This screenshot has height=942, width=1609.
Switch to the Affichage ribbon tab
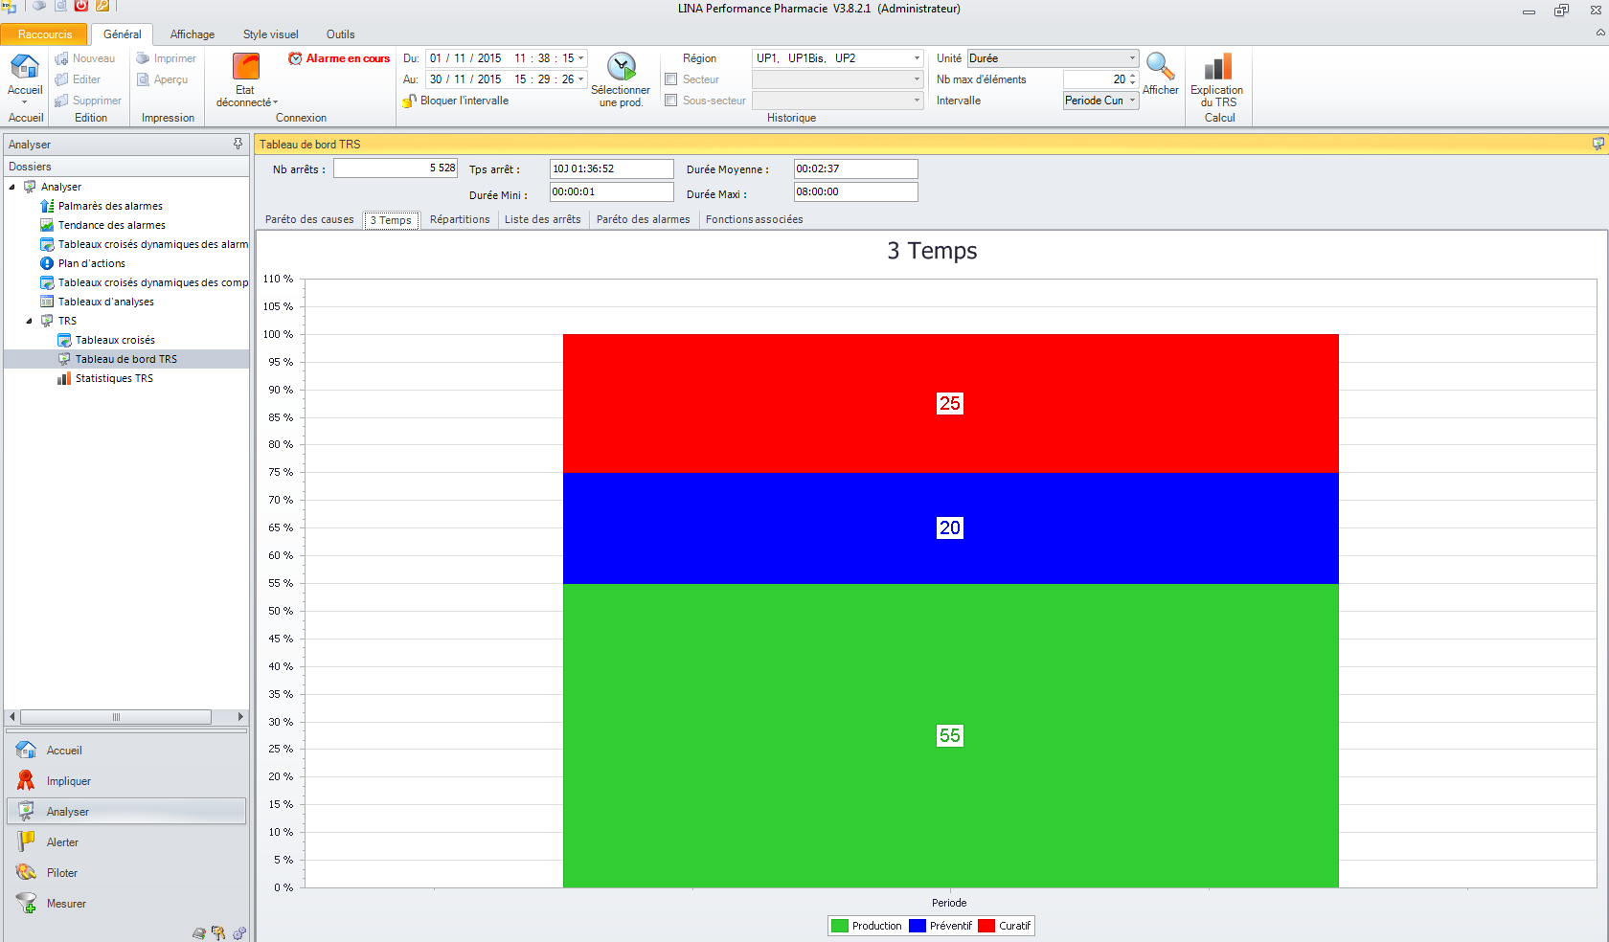(193, 34)
